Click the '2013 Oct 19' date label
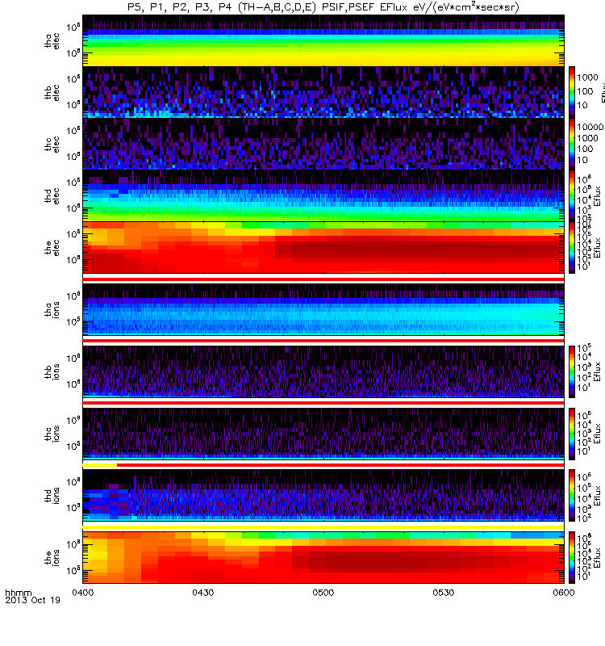Screen dimensions: 605x646 pyautogui.click(x=32, y=600)
